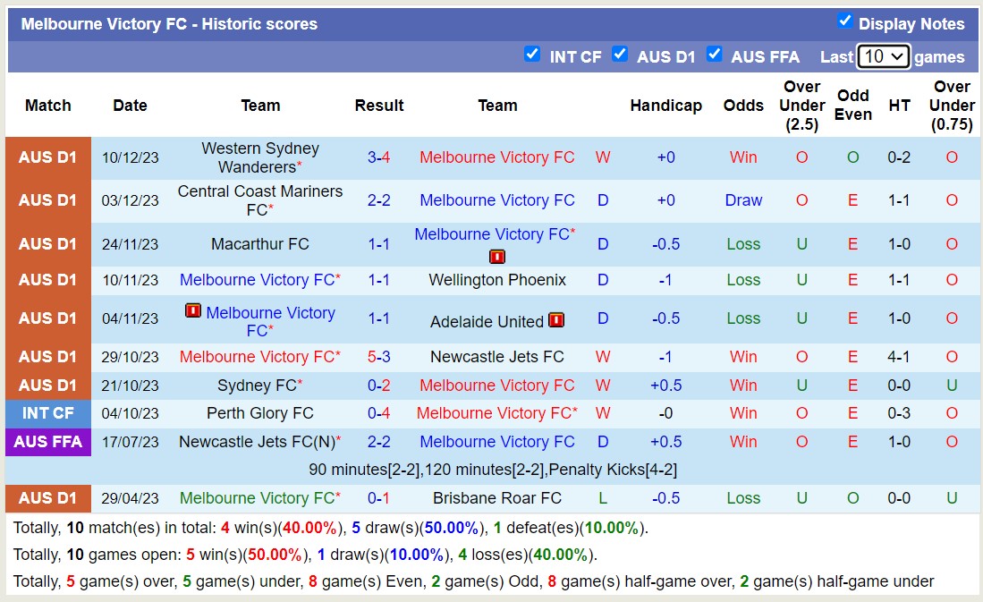
Task: Click the red card icon below Melbourne Victory FC in the Macarthur match
Action: click(497, 256)
